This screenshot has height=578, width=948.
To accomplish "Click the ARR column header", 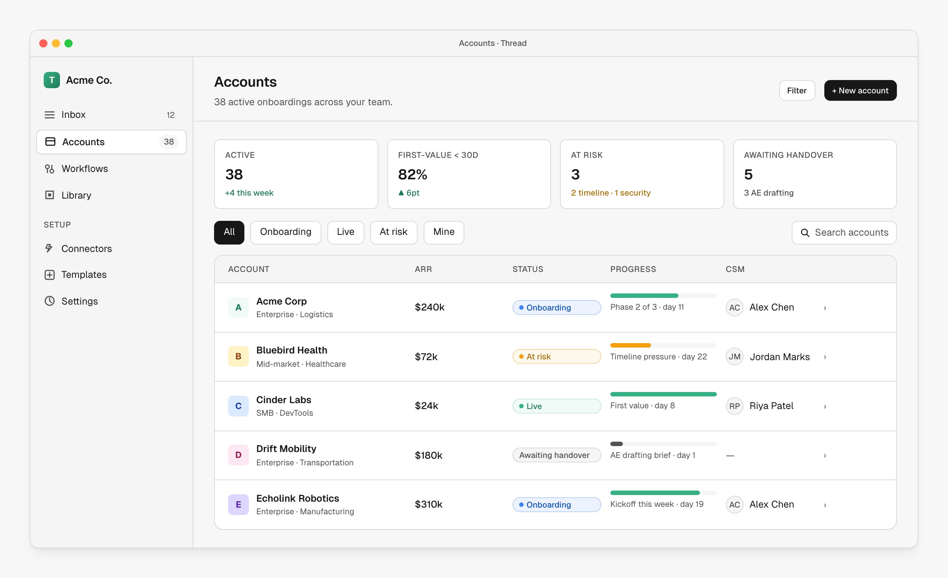I will coord(423,269).
